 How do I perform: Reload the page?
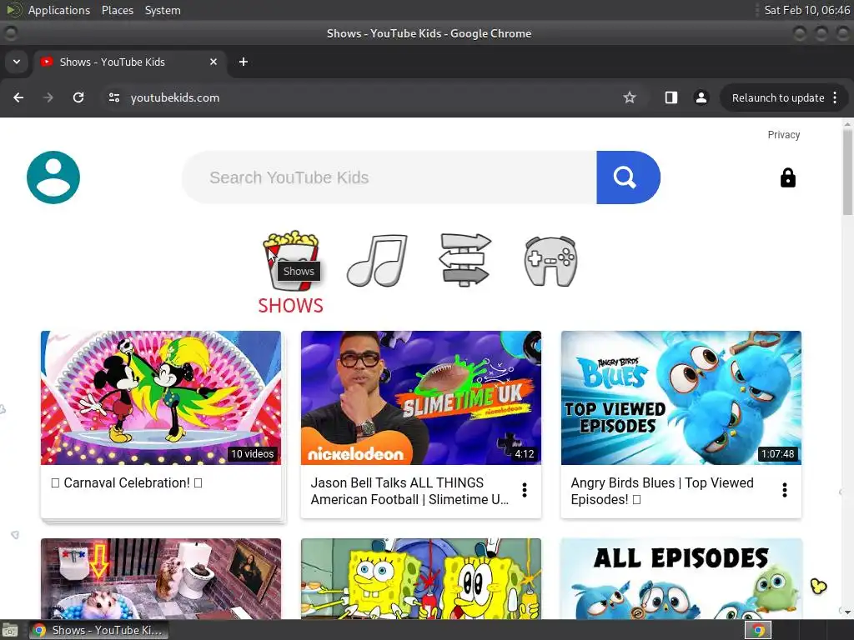(78, 97)
